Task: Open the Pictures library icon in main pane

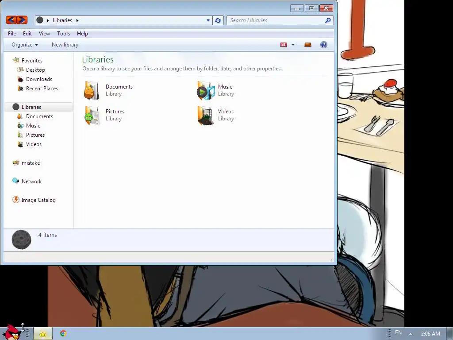Action: pyautogui.click(x=92, y=116)
